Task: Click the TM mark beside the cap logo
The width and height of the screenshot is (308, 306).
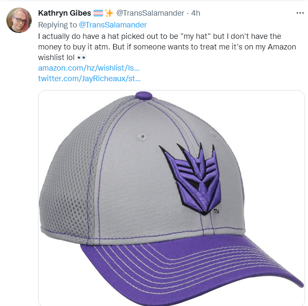Action: pos(217,211)
